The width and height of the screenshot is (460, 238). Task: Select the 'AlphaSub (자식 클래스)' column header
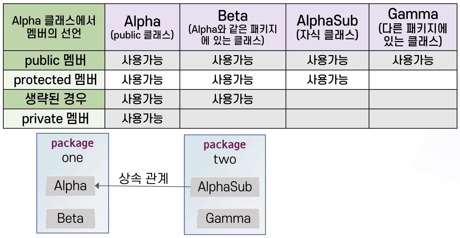(327, 27)
